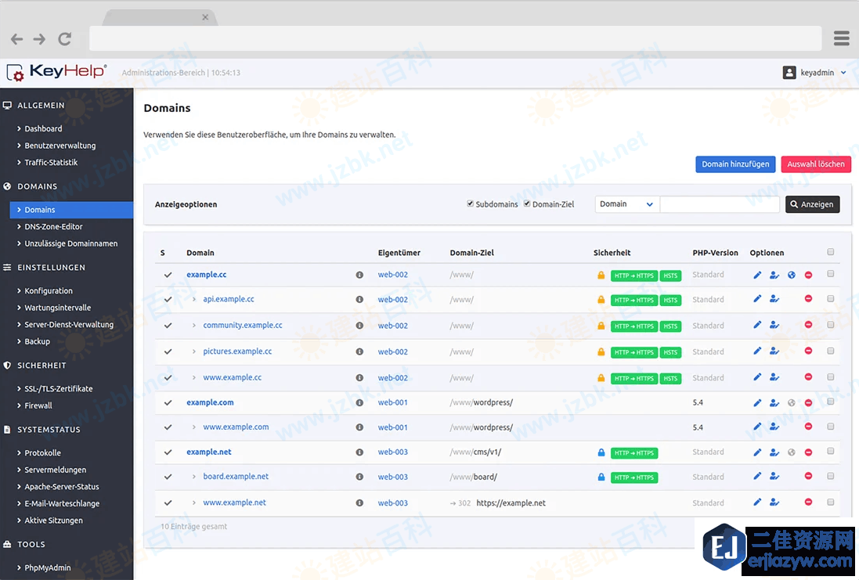Image resolution: width=859 pixels, height=580 pixels.
Task: Click the red delete icon for board.example.net
Action: [808, 477]
